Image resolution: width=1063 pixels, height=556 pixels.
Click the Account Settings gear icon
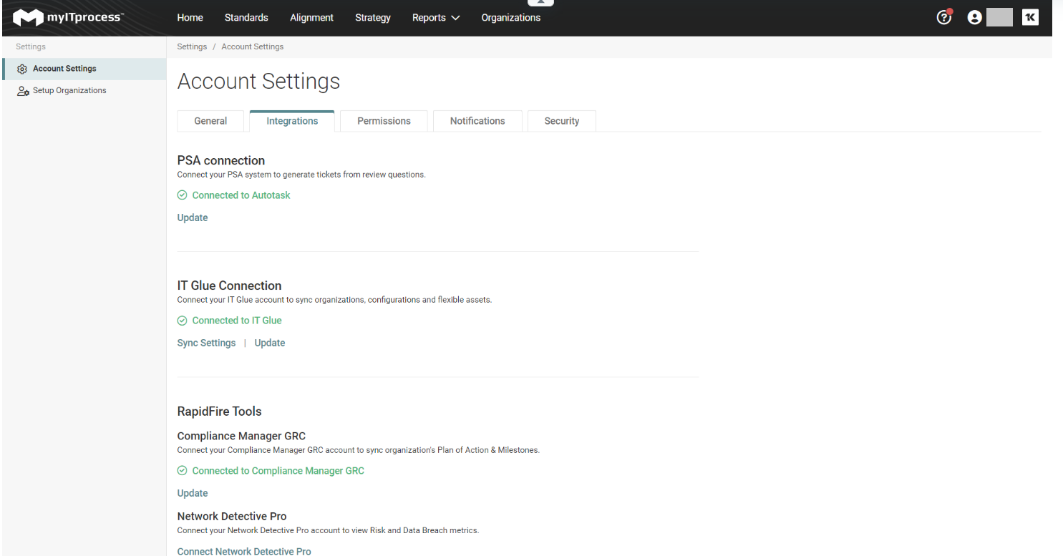tap(22, 69)
